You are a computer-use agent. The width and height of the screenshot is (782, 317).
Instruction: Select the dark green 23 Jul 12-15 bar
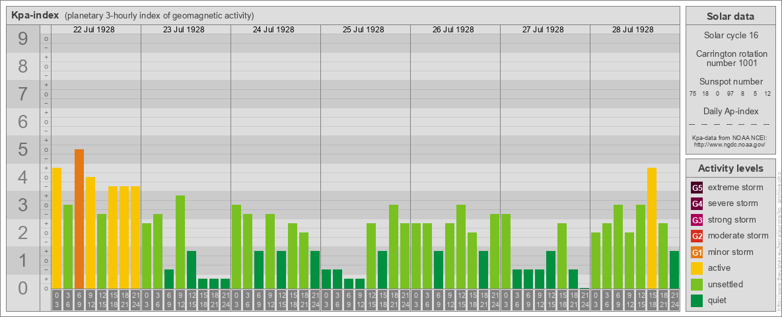(x=192, y=269)
